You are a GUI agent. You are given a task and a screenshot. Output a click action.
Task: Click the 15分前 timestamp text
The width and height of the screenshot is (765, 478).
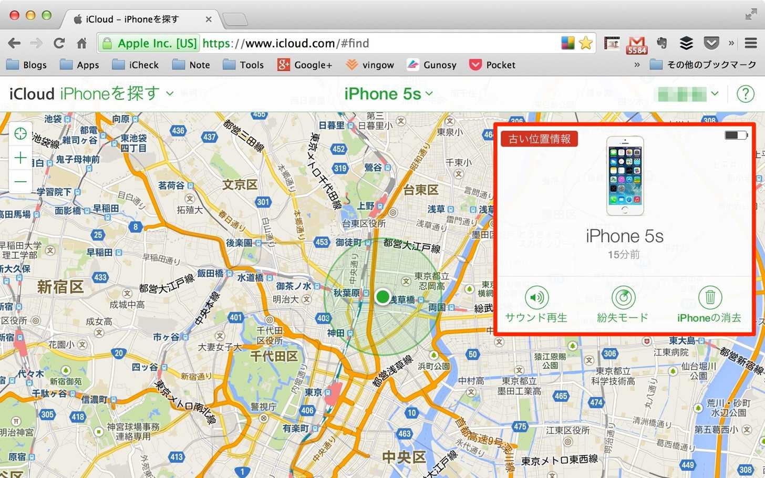(x=624, y=255)
